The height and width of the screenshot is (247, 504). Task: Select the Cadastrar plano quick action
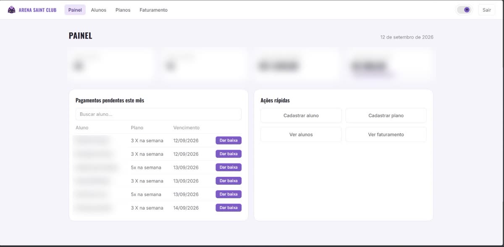coord(386,116)
